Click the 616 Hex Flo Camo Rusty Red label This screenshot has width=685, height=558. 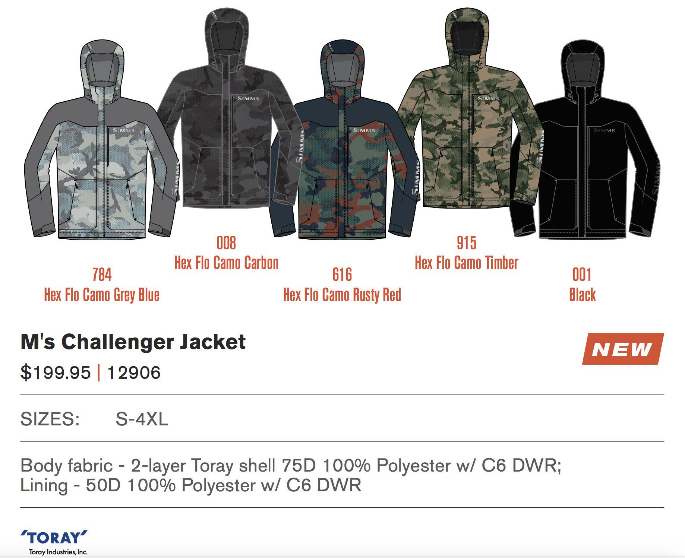(342, 285)
